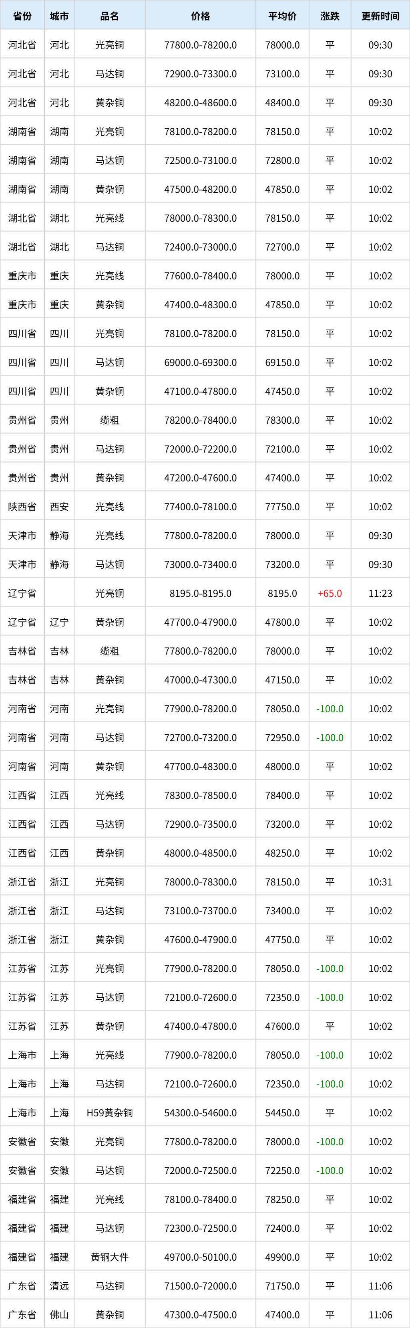This screenshot has height=1328, width=410.
Task: Select the H59黄杂铜 product cell
Action: coord(110,1113)
